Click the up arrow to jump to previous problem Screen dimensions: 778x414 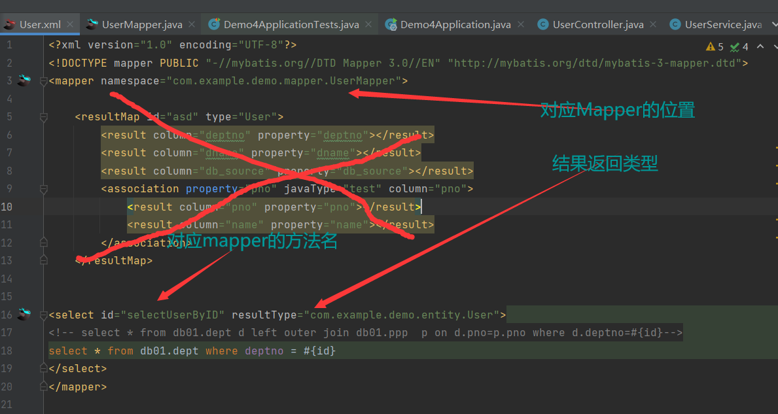click(760, 46)
